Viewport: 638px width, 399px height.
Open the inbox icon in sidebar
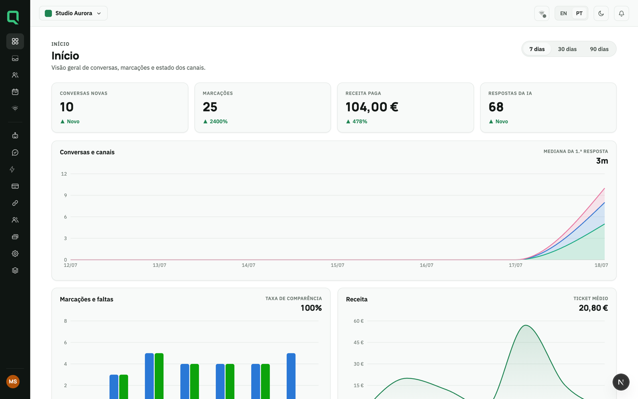[x=15, y=58]
